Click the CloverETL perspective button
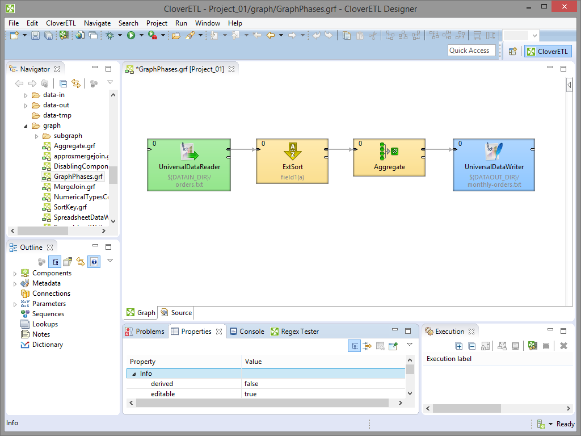The image size is (581, 436). pyautogui.click(x=548, y=51)
